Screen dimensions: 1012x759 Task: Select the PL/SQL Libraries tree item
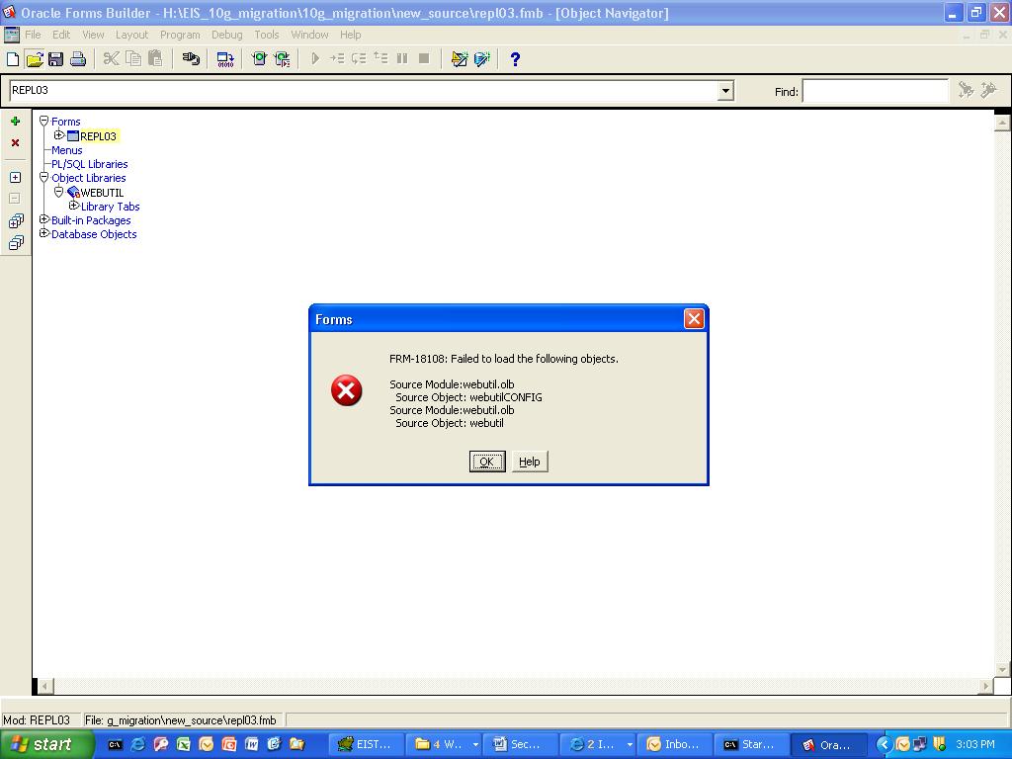(90, 164)
